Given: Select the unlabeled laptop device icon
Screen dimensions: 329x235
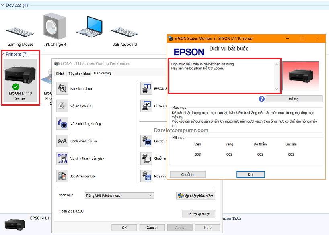Looking at the screenshot, I should (x=90, y=27).
